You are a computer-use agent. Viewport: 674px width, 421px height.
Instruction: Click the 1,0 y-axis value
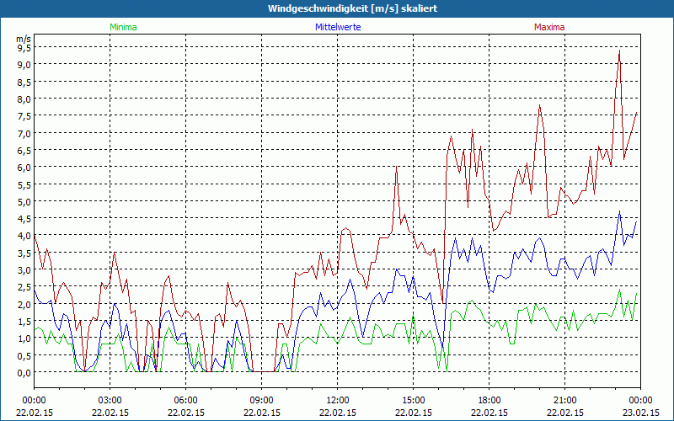pyautogui.click(x=24, y=338)
